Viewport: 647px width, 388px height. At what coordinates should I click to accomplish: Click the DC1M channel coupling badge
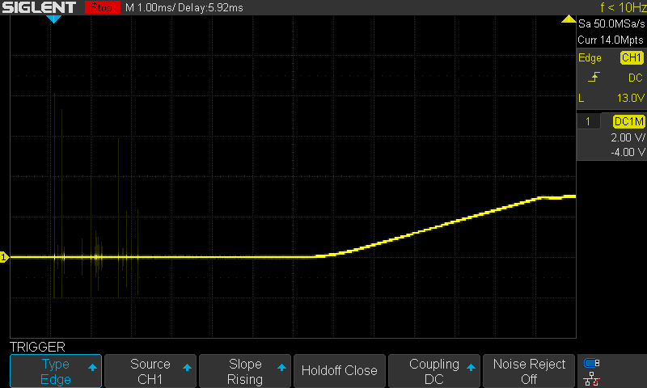click(629, 121)
